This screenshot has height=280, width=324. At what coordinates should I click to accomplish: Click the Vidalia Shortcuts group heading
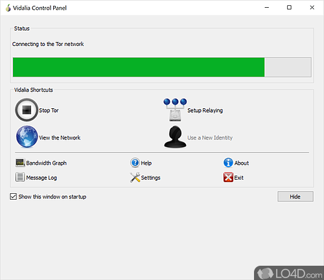(x=34, y=90)
